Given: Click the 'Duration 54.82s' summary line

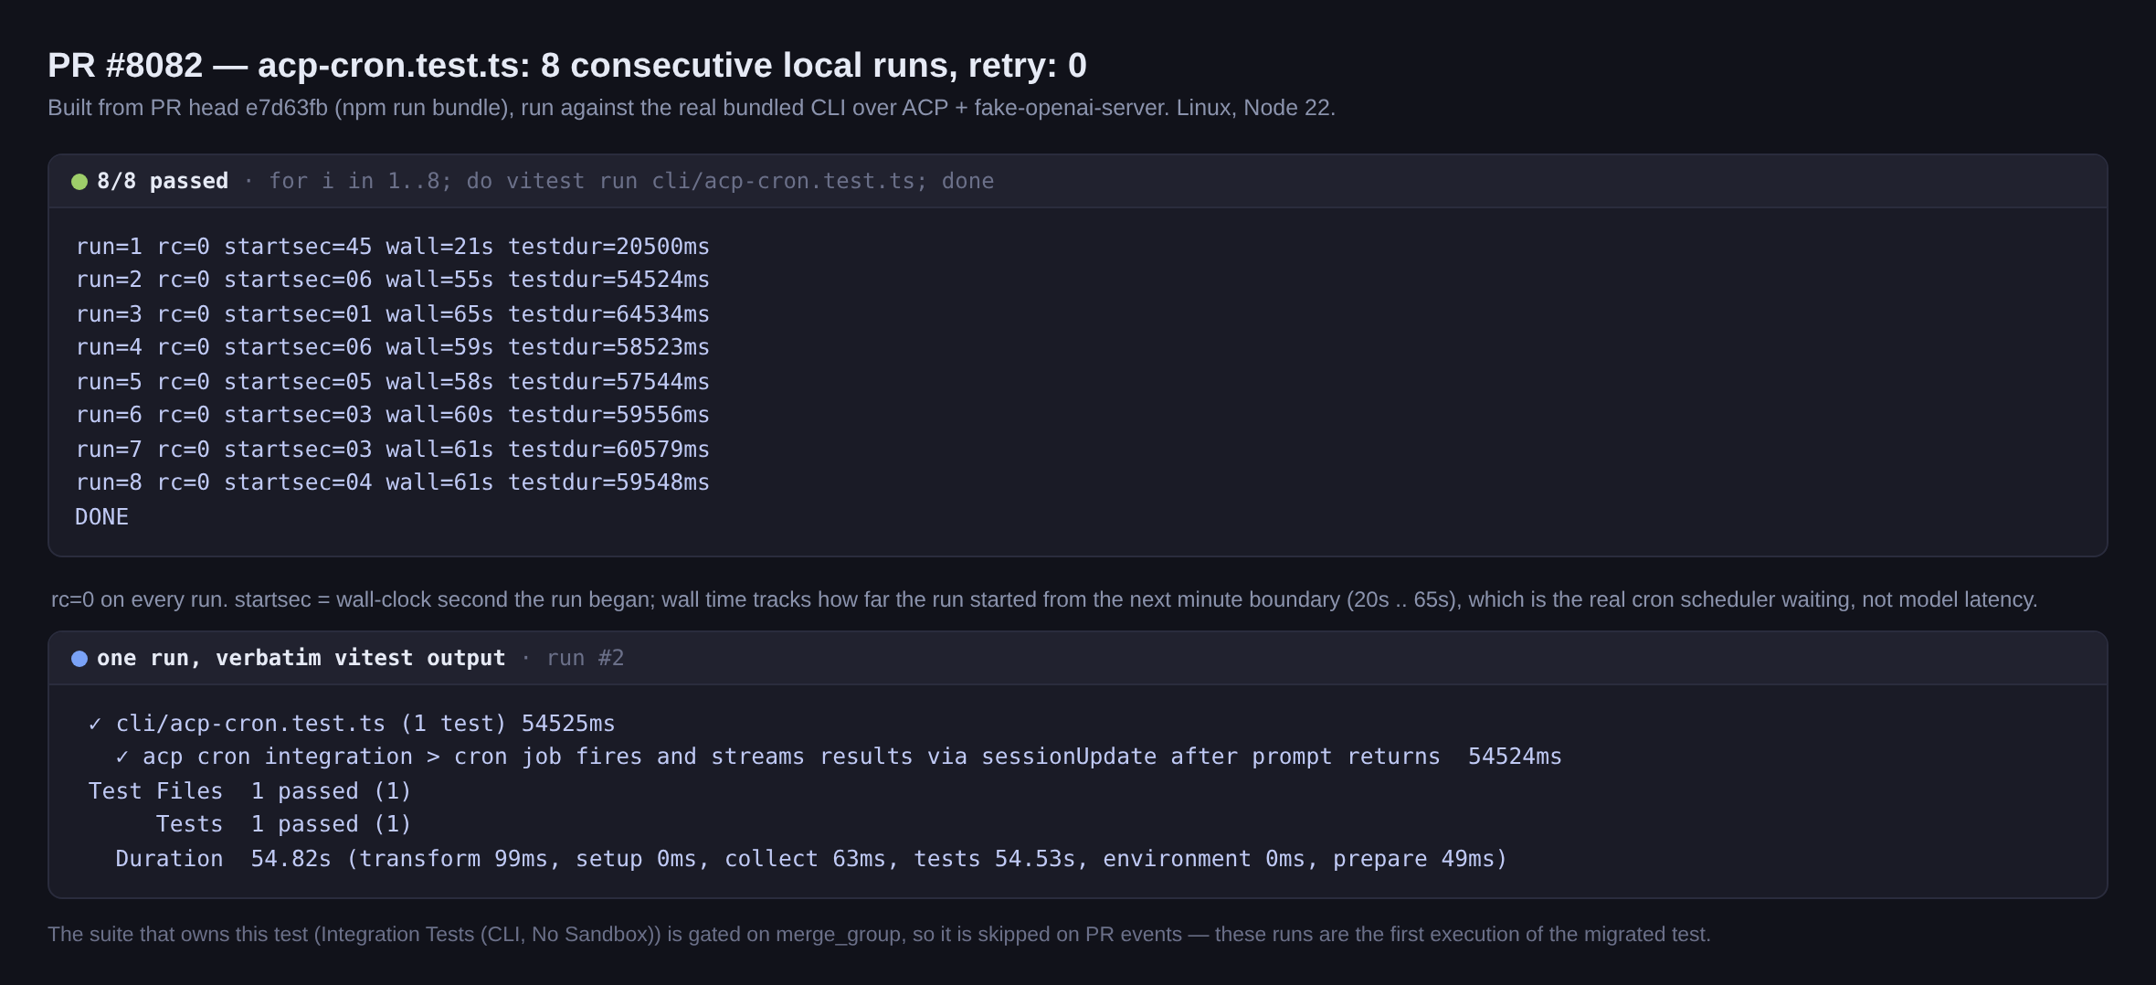Looking at the screenshot, I should [x=811, y=859].
